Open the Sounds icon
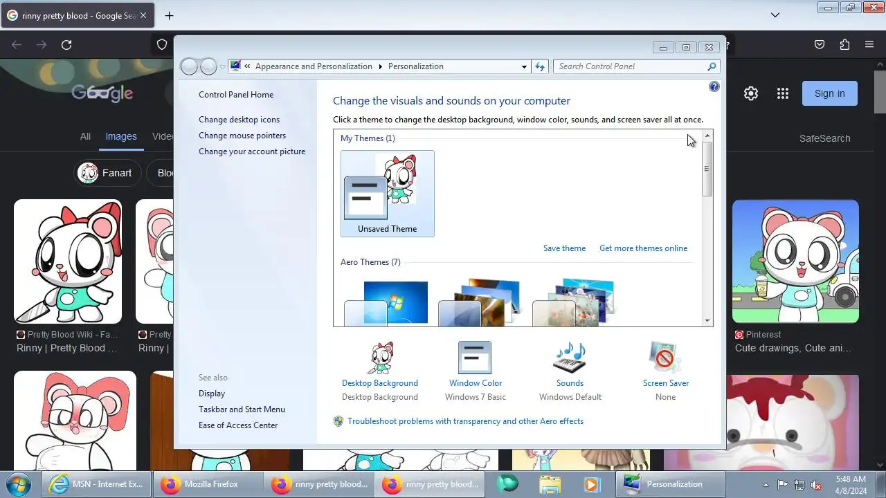Viewport: 886px width, 498px height. coord(570,359)
